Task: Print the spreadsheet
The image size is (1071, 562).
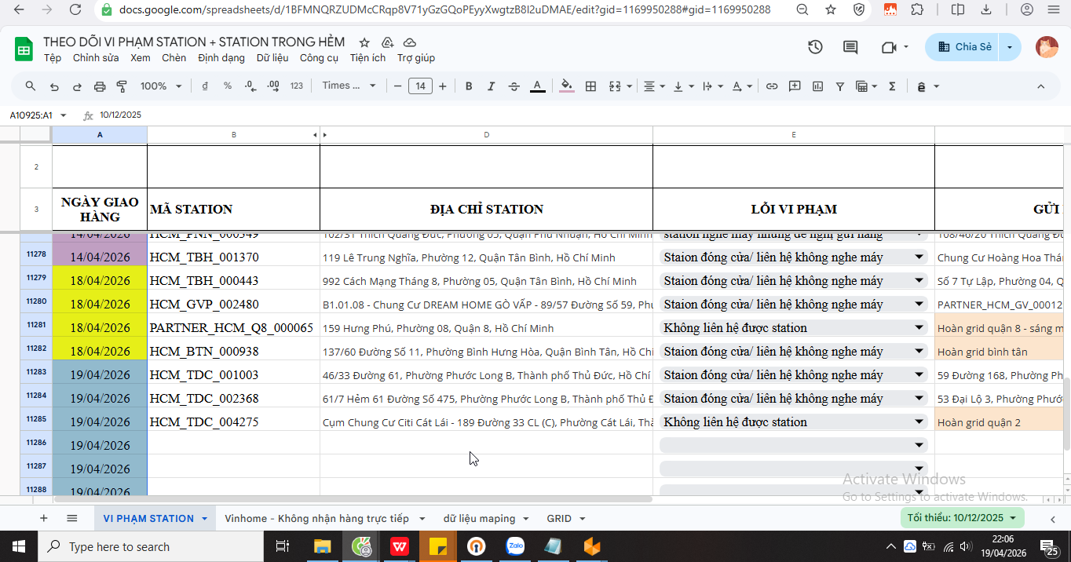Action: [100, 86]
